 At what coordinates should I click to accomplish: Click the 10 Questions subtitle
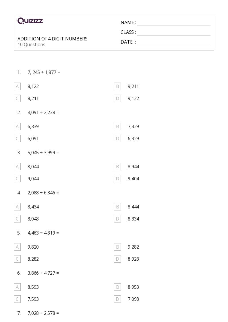[32, 44]
